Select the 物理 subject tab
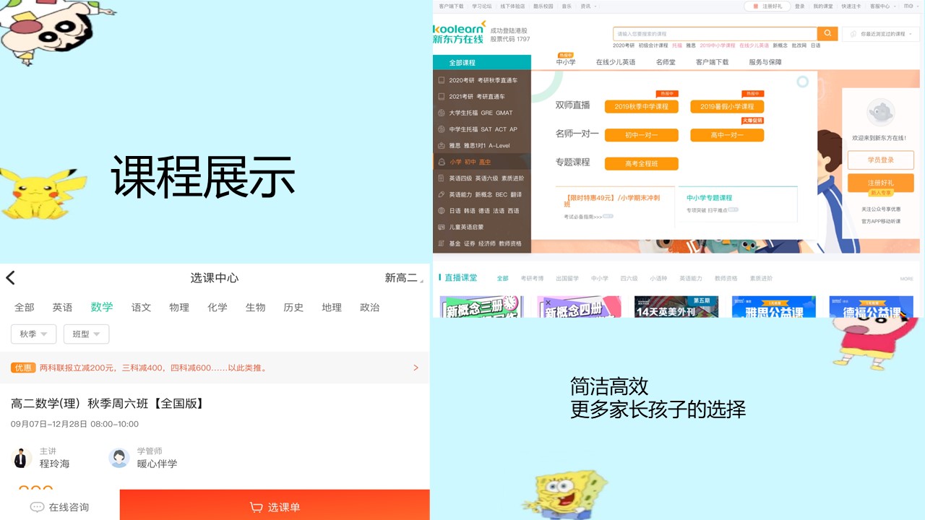925x520 pixels. tap(179, 307)
